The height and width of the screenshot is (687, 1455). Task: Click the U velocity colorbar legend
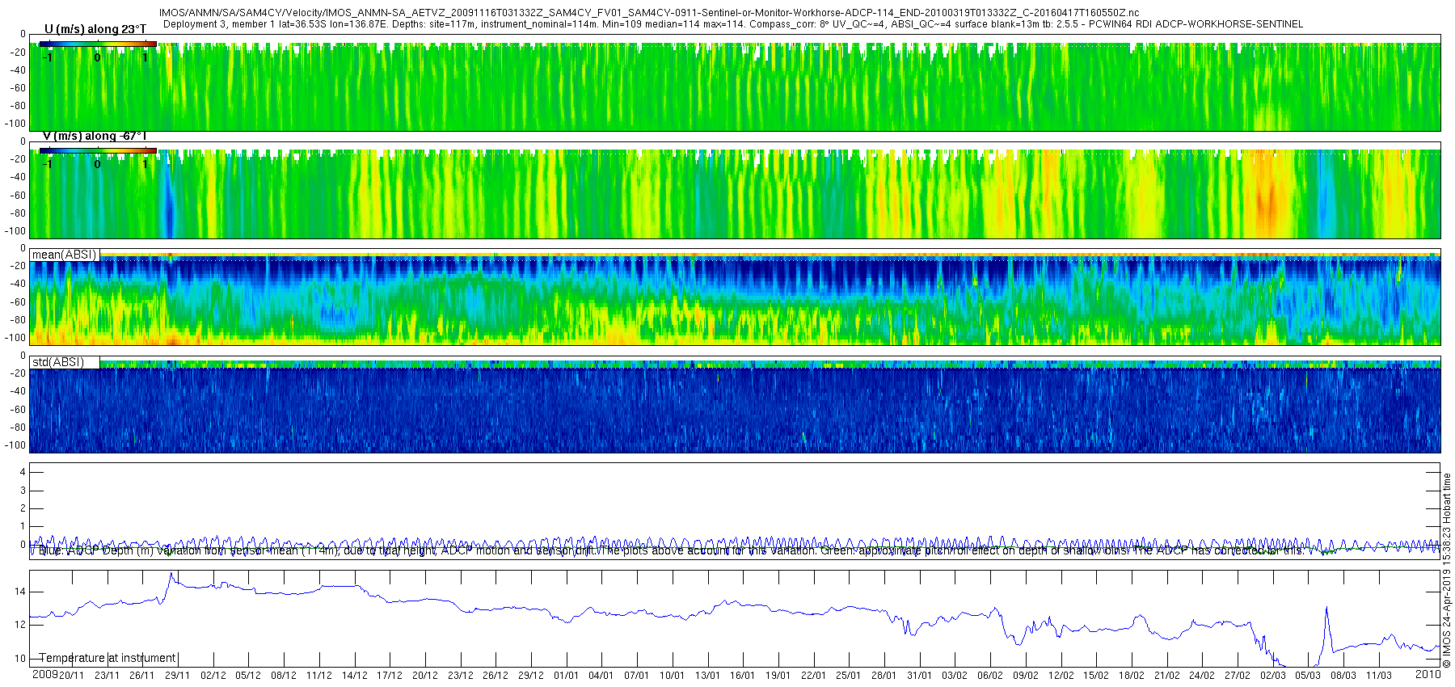(98, 44)
